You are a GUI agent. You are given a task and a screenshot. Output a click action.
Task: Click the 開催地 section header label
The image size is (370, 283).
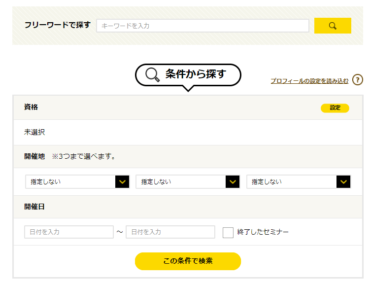(34, 156)
